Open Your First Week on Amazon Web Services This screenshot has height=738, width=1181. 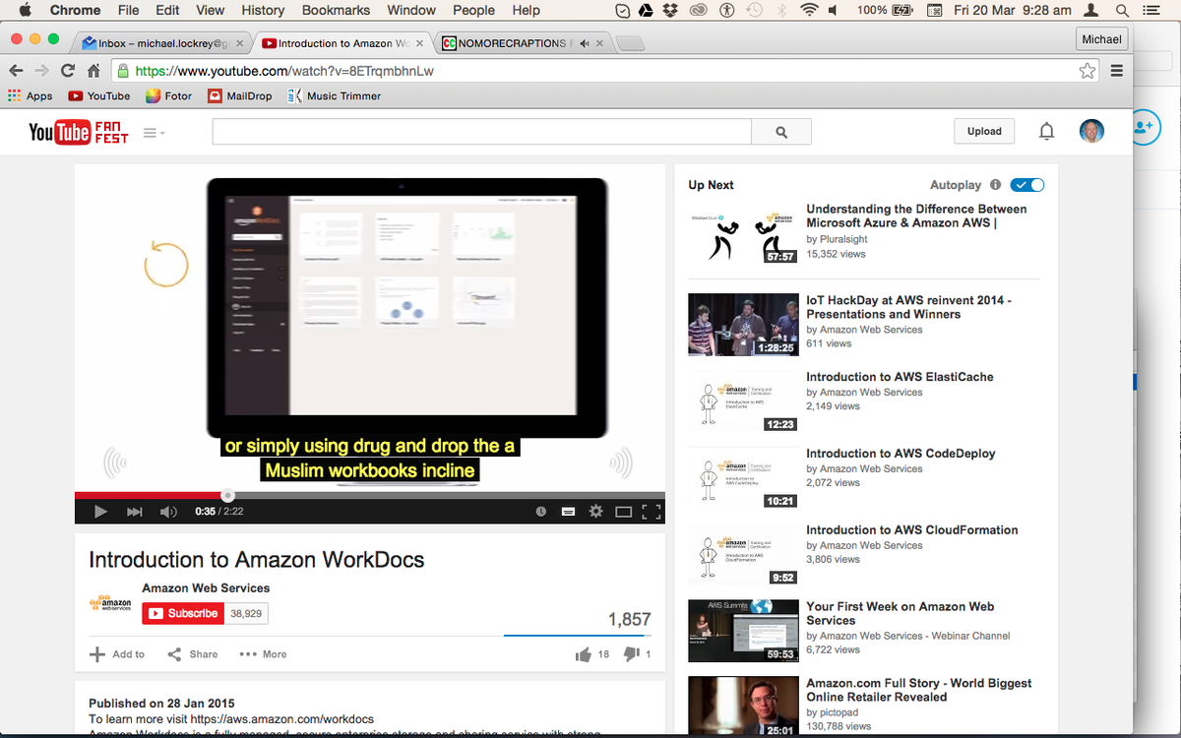[901, 614]
